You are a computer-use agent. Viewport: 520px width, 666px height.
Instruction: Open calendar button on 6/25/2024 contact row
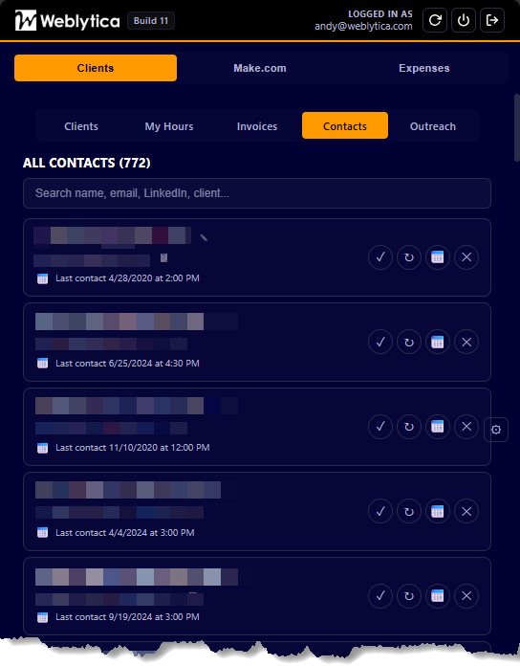coord(437,342)
